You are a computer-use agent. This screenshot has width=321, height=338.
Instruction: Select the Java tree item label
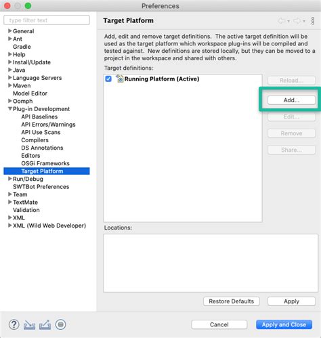pyautogui.click(x=19, y=70)
